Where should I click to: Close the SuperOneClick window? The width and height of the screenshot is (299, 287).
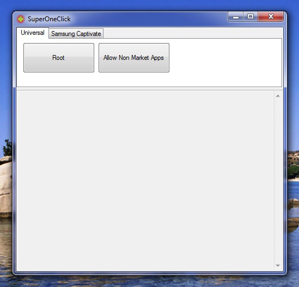click(271, 16)
